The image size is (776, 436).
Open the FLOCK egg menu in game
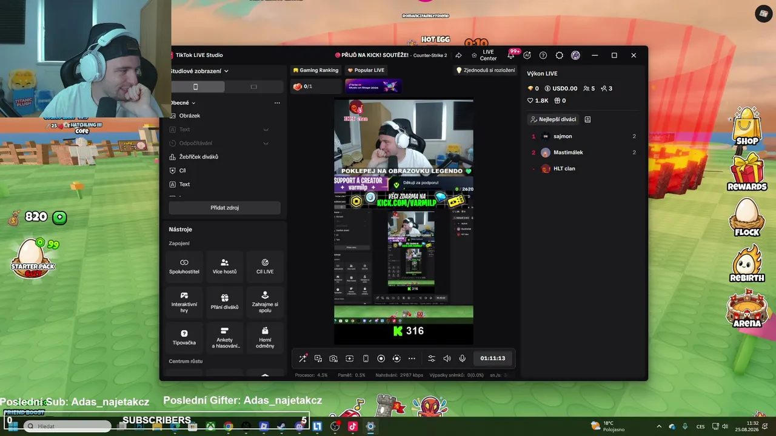[747, 217]
